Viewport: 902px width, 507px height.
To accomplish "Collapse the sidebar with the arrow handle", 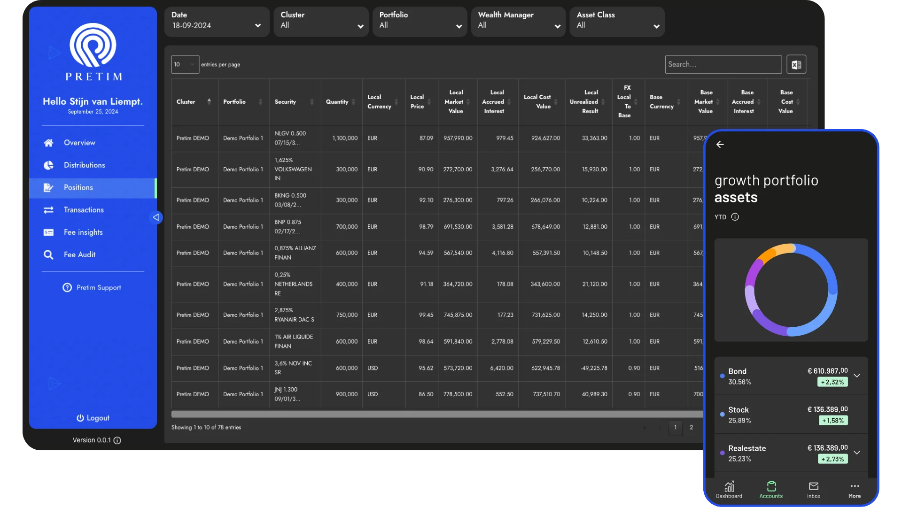I will tap(156, 217).
